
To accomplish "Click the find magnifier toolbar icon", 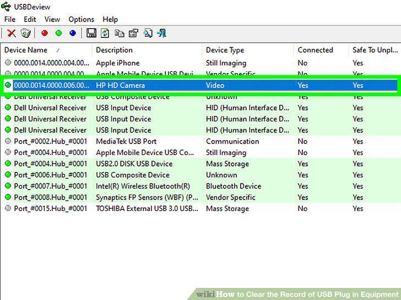I will [x=148, y=33].
